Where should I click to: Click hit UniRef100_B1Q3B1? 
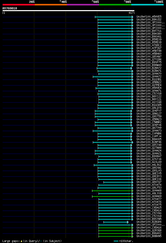point(149,79)
